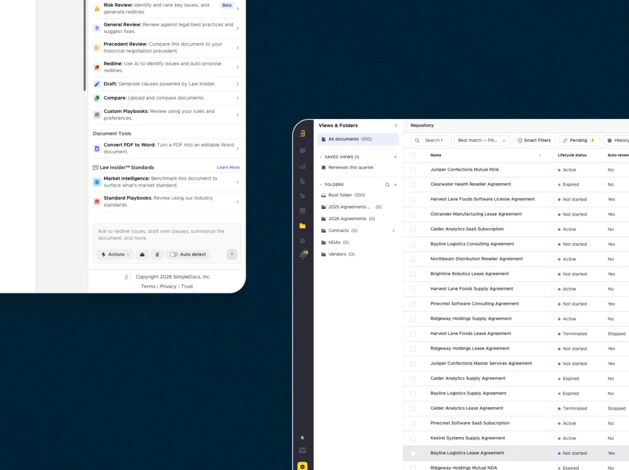Viewport: 629px width, 470px height.
Task: Tick Ostrander Manufacturing Lease Agreement checkbox
Action: tap(413, 215)
